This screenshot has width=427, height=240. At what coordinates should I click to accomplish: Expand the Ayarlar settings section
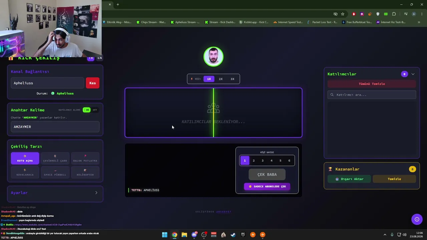(55, 193)
